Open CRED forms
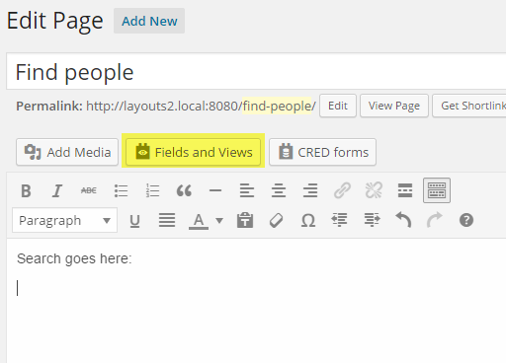506x363 pixels. pyautogui.click(x=322, y=152)
